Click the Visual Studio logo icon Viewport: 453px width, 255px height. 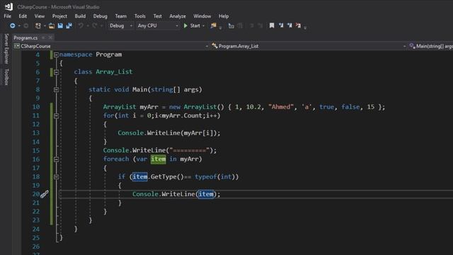[8, 6]
